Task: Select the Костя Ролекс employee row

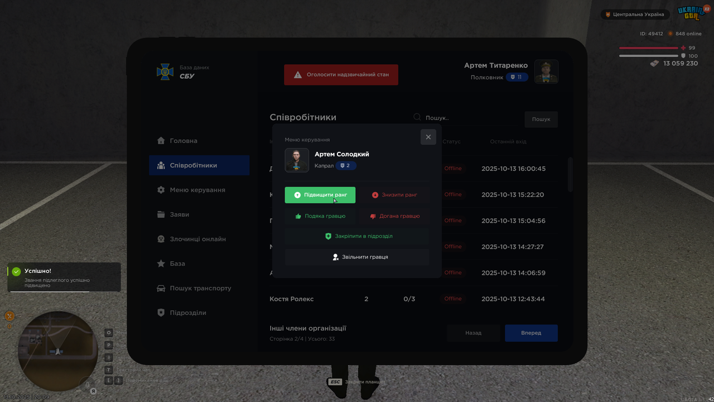Action: click(413, 299)
